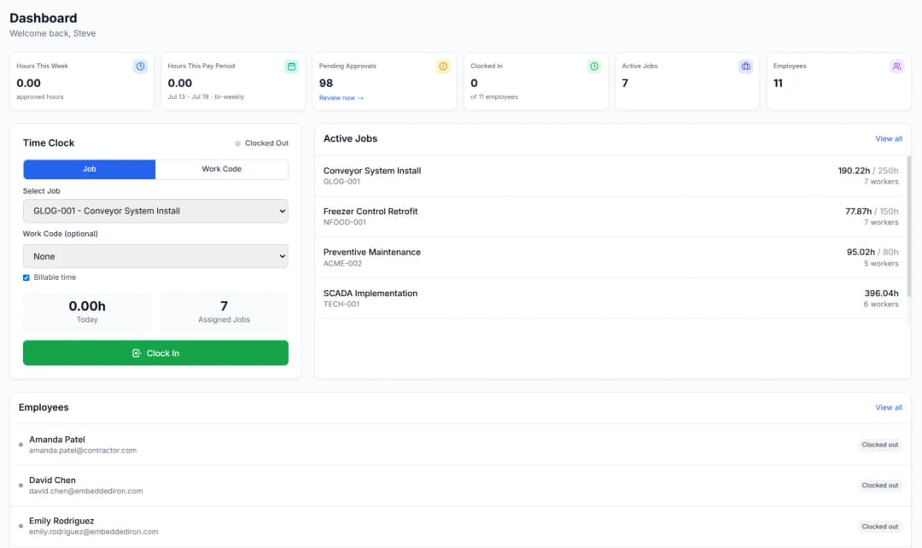Select the Emily Rodriguez employee name
The width and height of the screenshot is (922, 548).
tap(61, 521)
